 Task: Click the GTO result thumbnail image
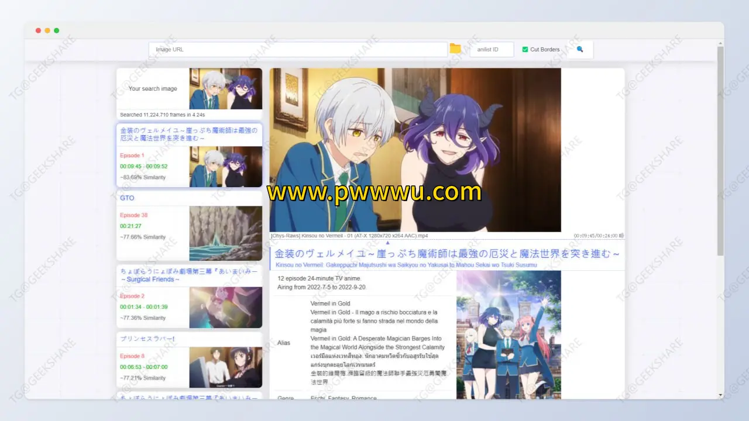(225, 233)
